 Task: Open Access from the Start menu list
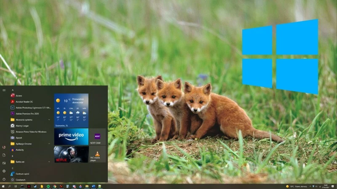click(30, 96)
